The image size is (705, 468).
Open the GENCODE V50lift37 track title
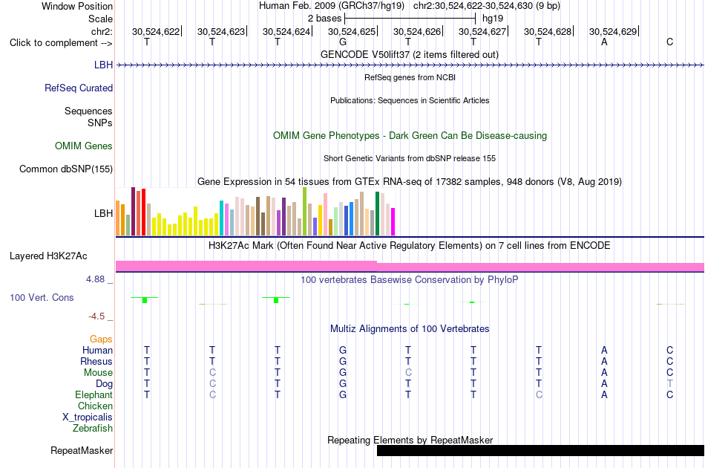click(409, 54)
